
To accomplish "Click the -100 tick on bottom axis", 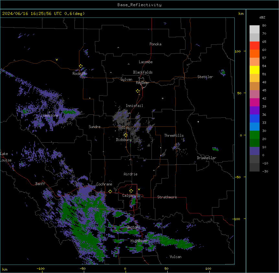I will coord(40,268).
